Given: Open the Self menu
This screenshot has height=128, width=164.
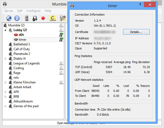Looking at the screenshot, I should 20,11.
